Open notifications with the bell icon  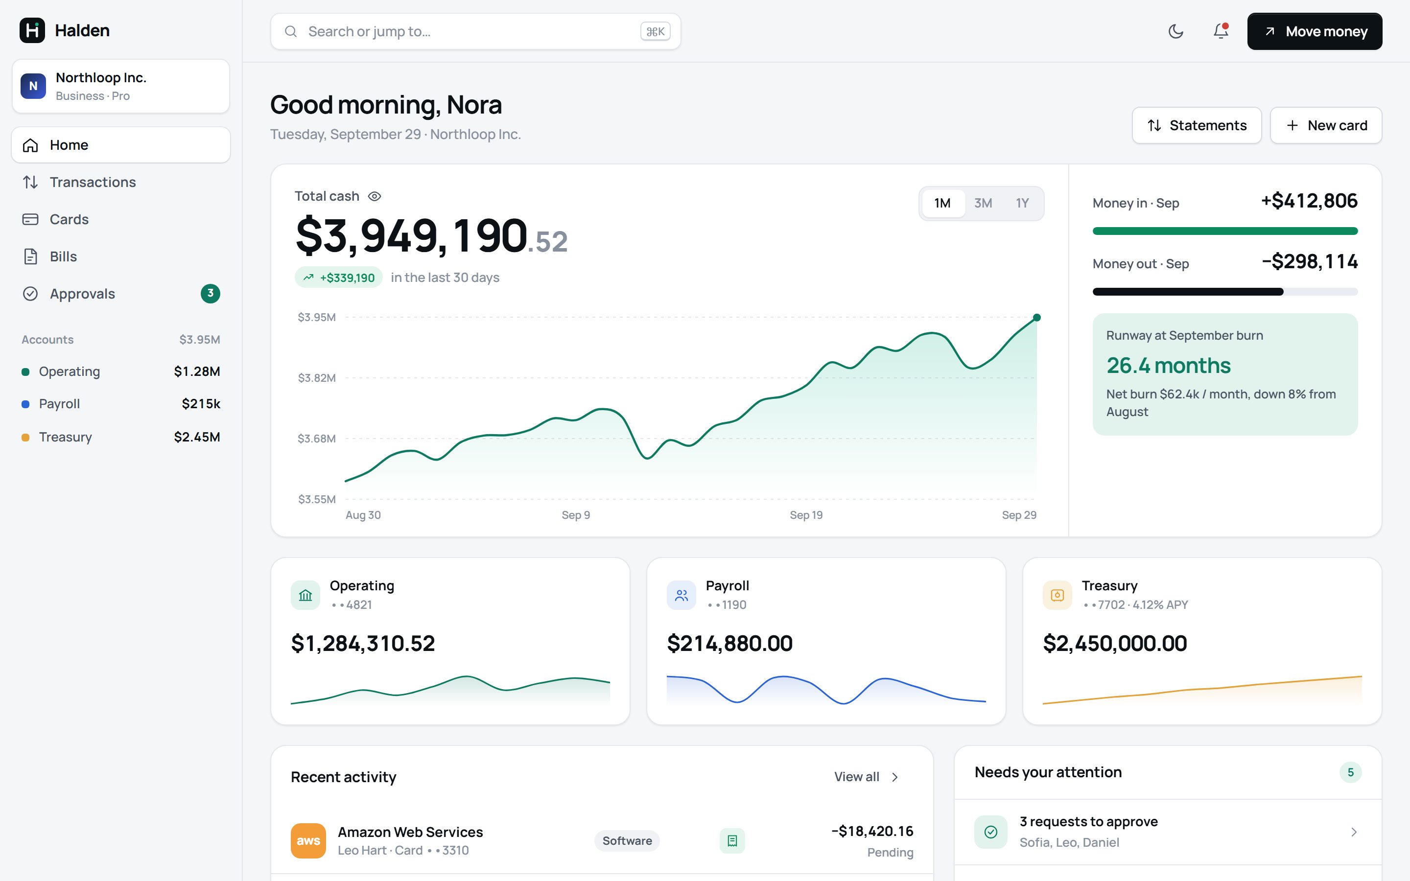[x=1221, y=31]
